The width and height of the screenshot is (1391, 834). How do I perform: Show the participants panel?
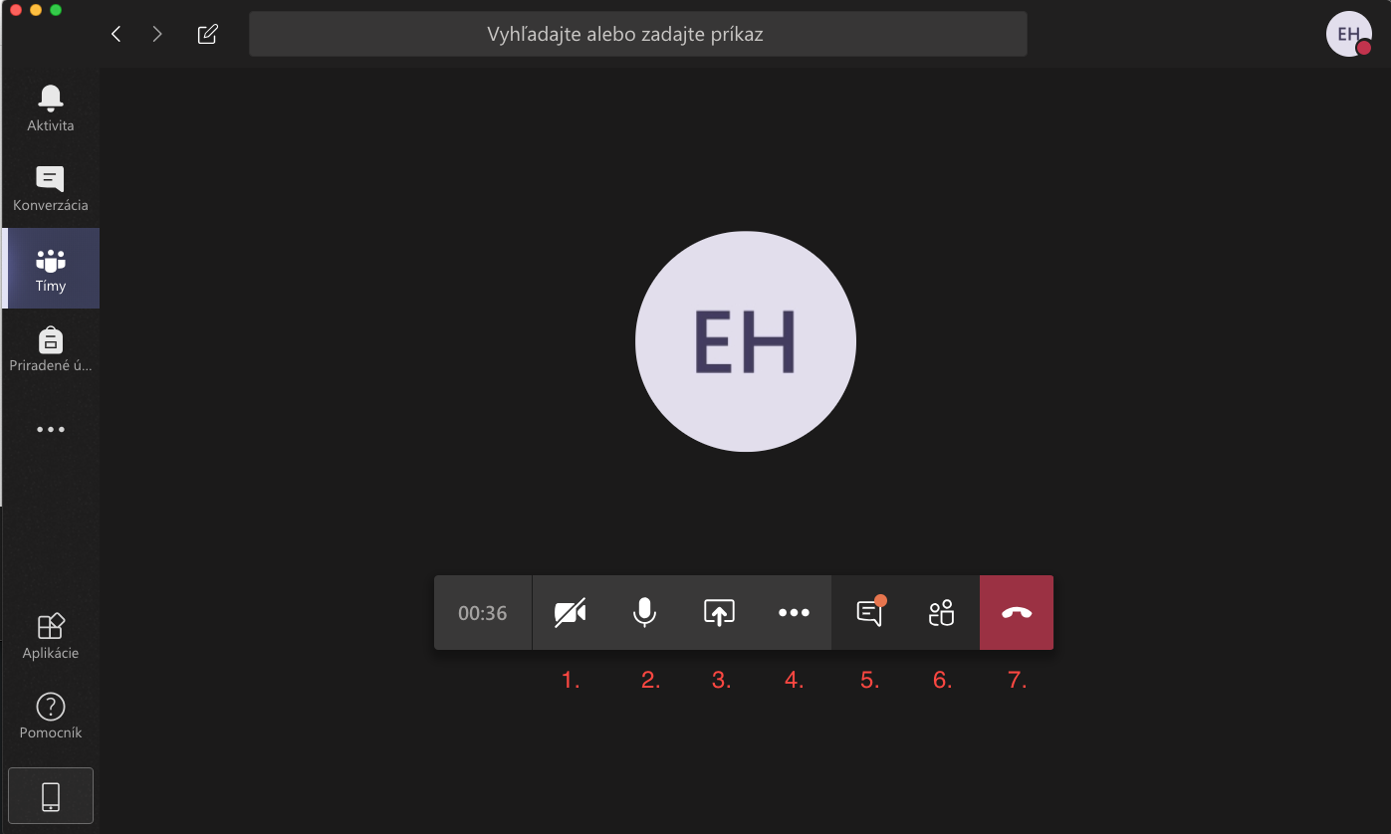942,613
